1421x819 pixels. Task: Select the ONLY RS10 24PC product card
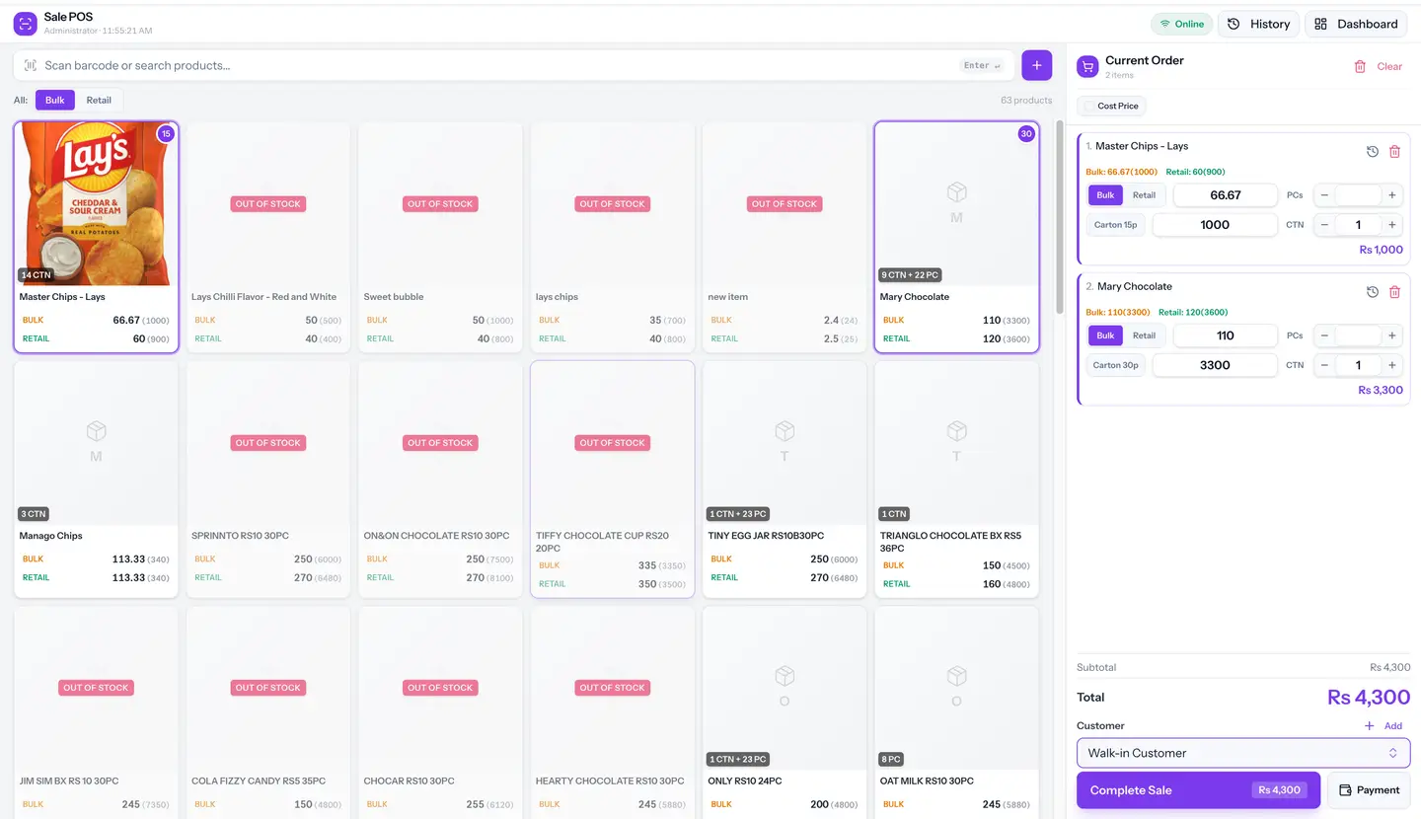[x=785, y=712]
